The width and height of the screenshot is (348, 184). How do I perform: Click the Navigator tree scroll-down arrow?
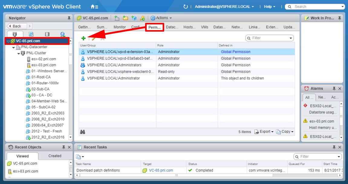(x=70, y=137)
